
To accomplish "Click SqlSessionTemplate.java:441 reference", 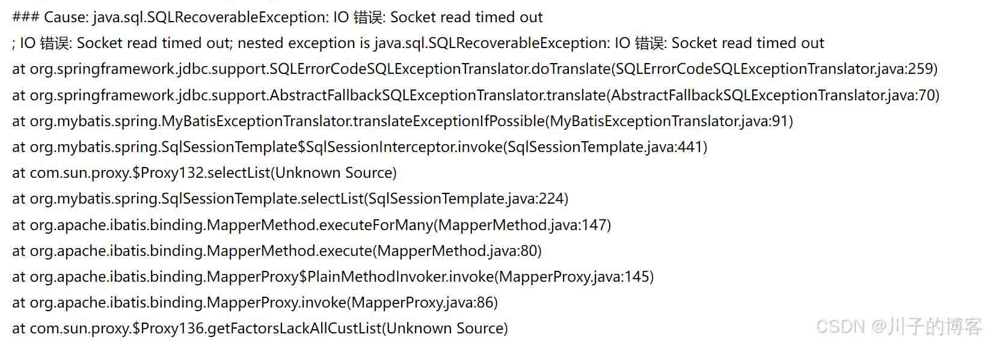I will point(605,147).
